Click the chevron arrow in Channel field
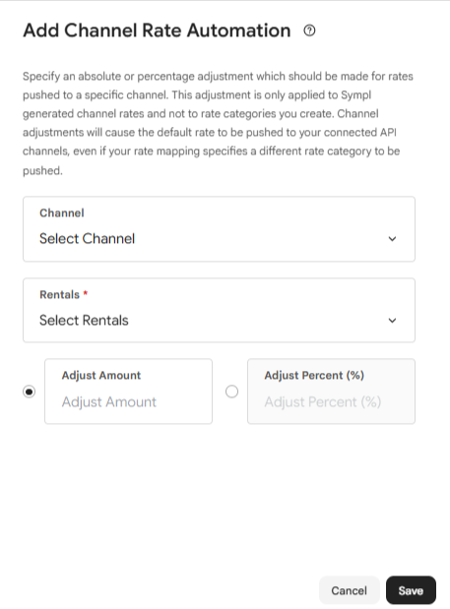This screenshot has height=609, width=450. pyautogui.click(x=392, y=239)
